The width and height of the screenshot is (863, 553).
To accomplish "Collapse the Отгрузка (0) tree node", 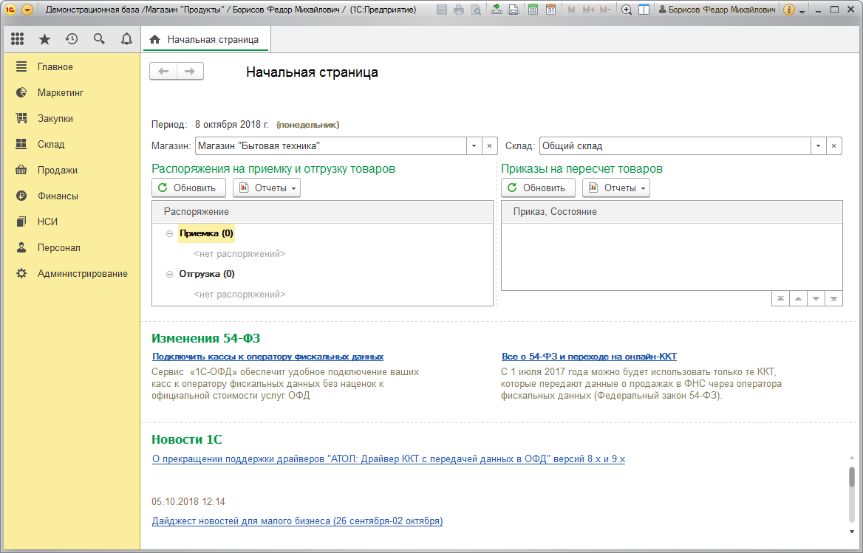I will tap(169, 275).
